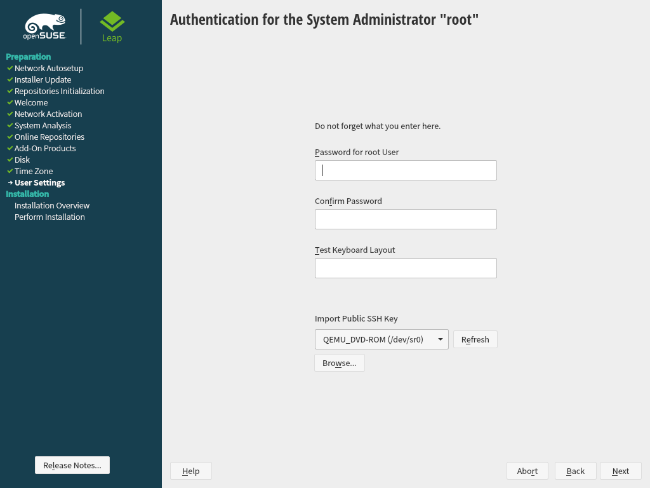Click Repositories Initialization in the sidebar
The height and width of the screenshot is (488, 650).
tap(59, 91)
